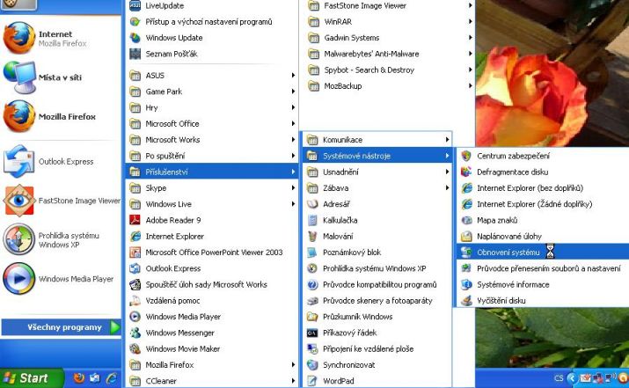Expand the Microsoft Office folder
This screenshot has height=388, width=629.
[212, 123]
